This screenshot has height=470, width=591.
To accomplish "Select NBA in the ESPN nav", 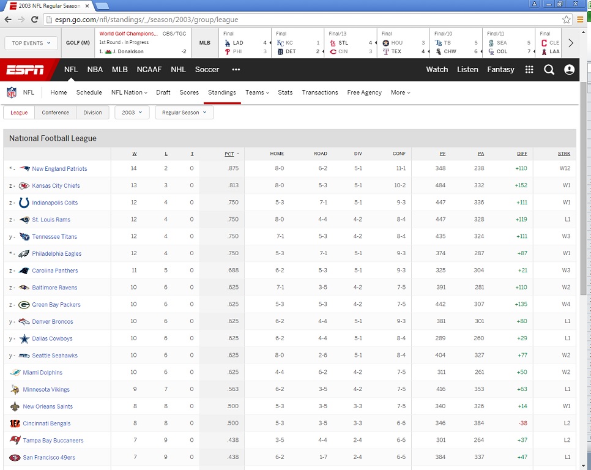I will click(x=95, y=70).
